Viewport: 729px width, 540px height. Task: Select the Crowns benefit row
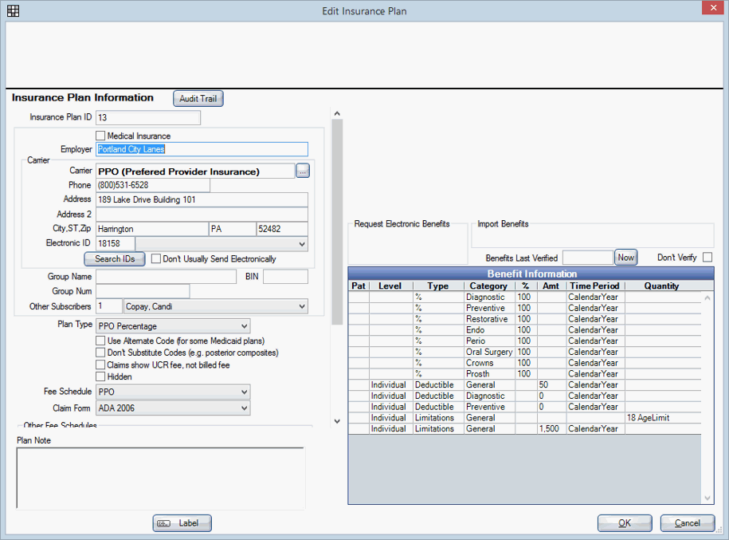click(x=524, y=363)
